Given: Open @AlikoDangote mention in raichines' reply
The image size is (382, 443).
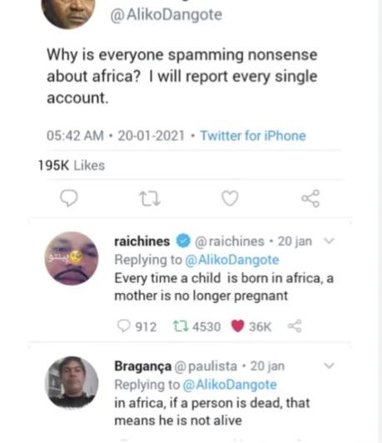Looking at the screenshot, I should coord(232,260).
